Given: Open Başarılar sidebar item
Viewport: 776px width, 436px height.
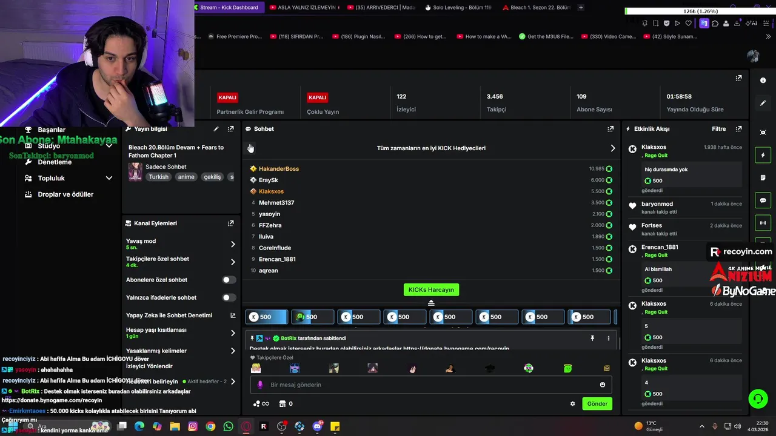Looking at the screenshot, I should (x=52, y=130).
